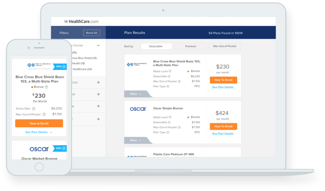This screenshot has height=191, width=325.
Task: Click Blue Cross Blue Shield logo on first plan
Action: [x=137, y=65]
